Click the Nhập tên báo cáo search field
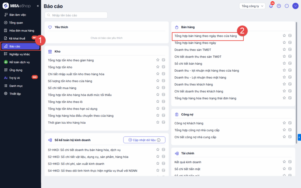 (x=76, y=15)
